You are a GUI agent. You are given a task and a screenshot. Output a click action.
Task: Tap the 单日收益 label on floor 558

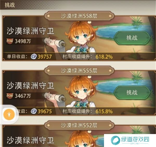pos(17,57)
